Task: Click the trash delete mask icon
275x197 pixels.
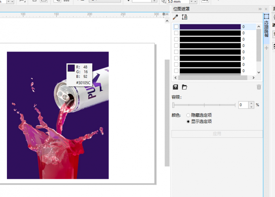Action: (x=259, y=87)
